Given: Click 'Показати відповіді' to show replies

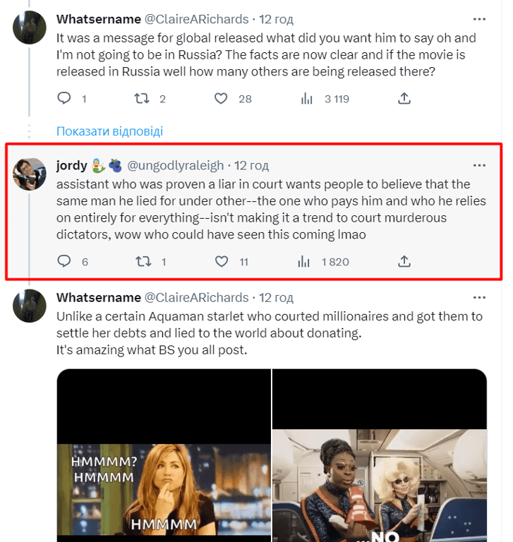Looking at the screenshot, I should (109, 131).
